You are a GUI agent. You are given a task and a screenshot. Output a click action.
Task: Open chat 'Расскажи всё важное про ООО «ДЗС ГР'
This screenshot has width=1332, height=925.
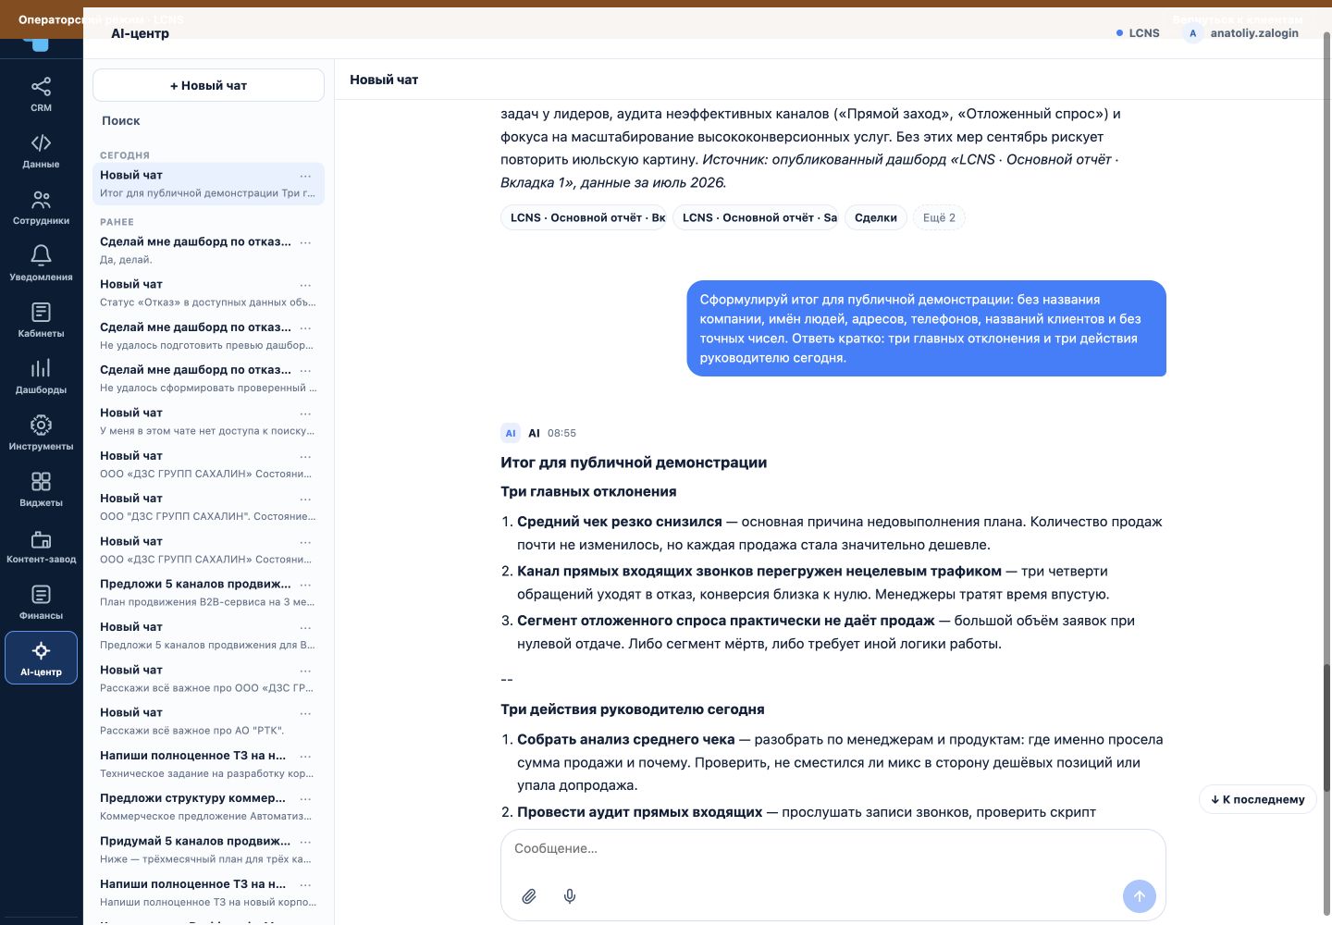coord(208,679)
